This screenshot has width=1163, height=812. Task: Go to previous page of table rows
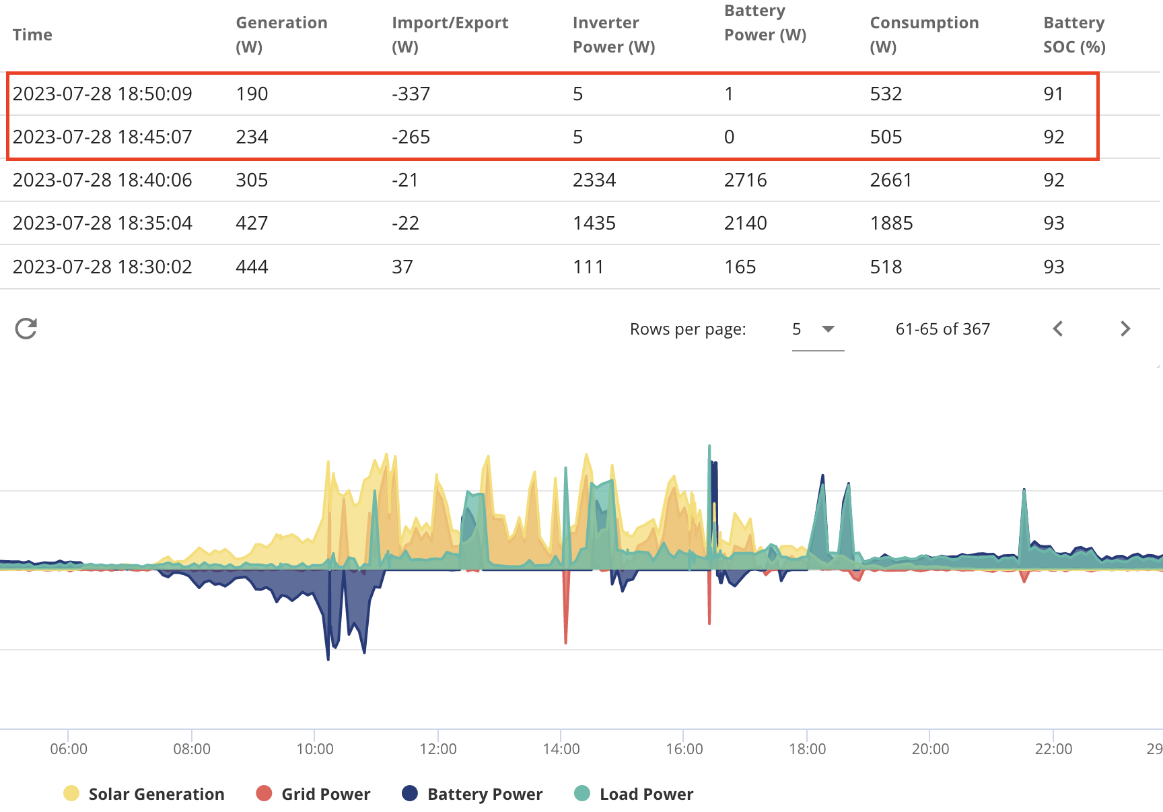[1058, 329]
